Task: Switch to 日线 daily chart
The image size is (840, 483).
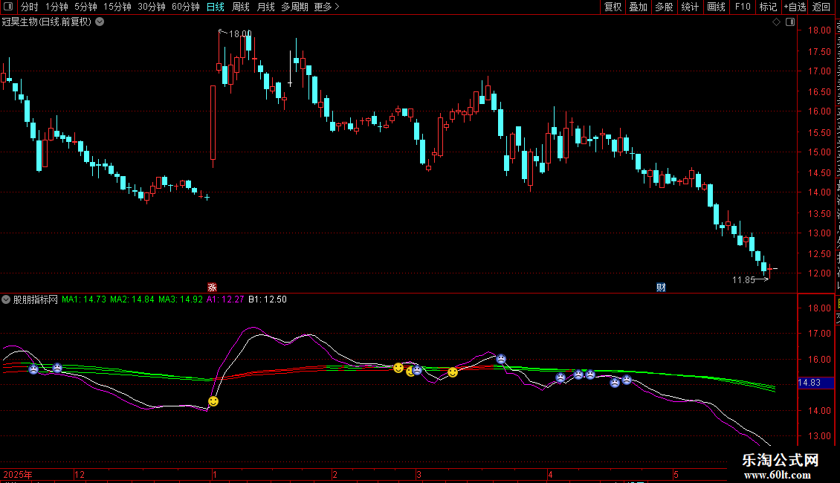Action: (x=216, y=7)
